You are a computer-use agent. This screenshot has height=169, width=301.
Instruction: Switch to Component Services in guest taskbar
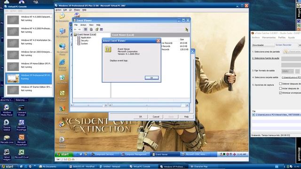104,154
